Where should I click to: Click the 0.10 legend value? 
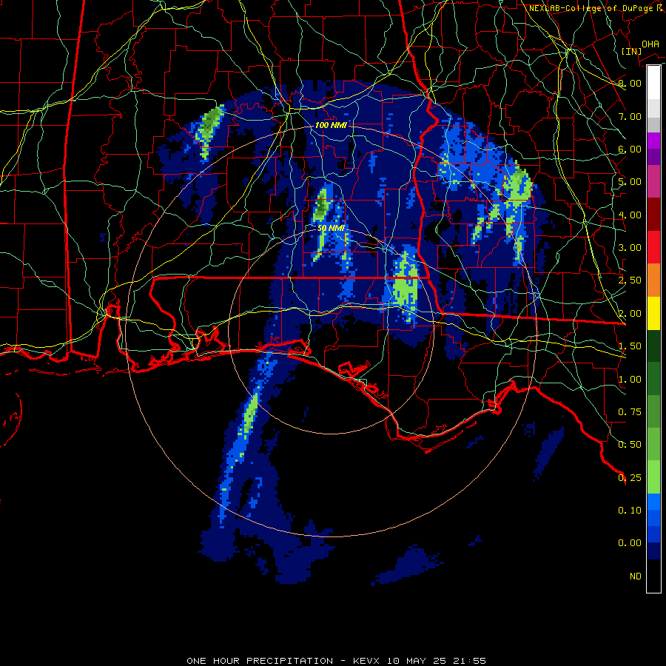[630, 511]
